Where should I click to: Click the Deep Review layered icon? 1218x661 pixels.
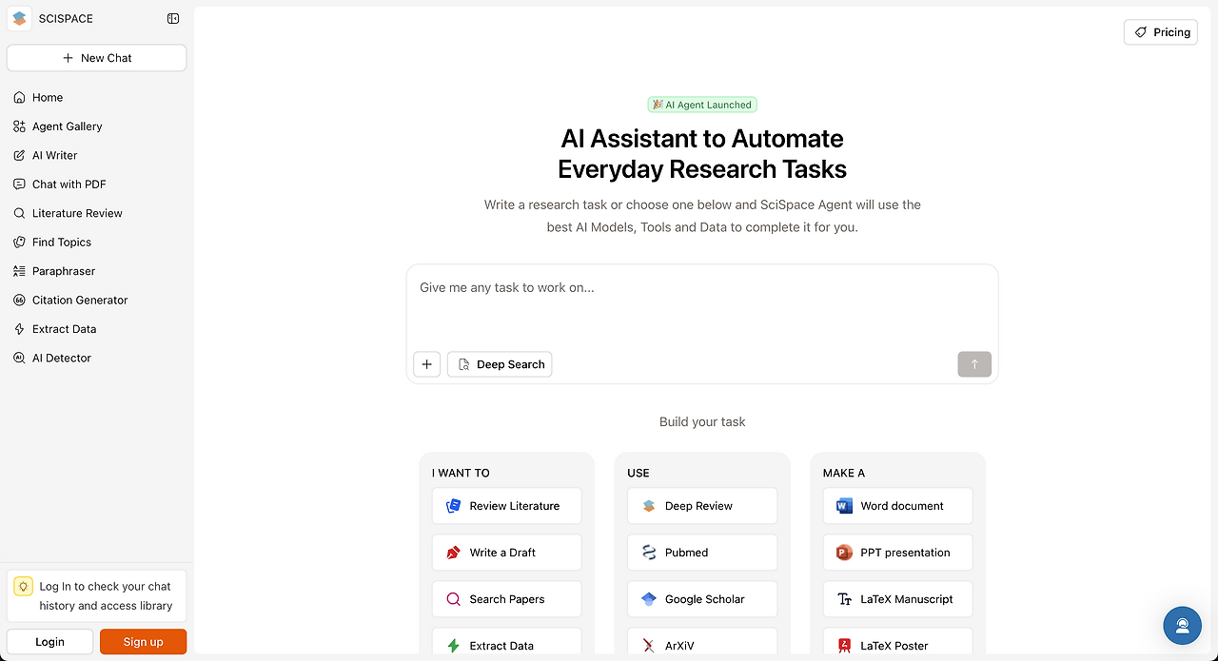click(x=649, y=506)
